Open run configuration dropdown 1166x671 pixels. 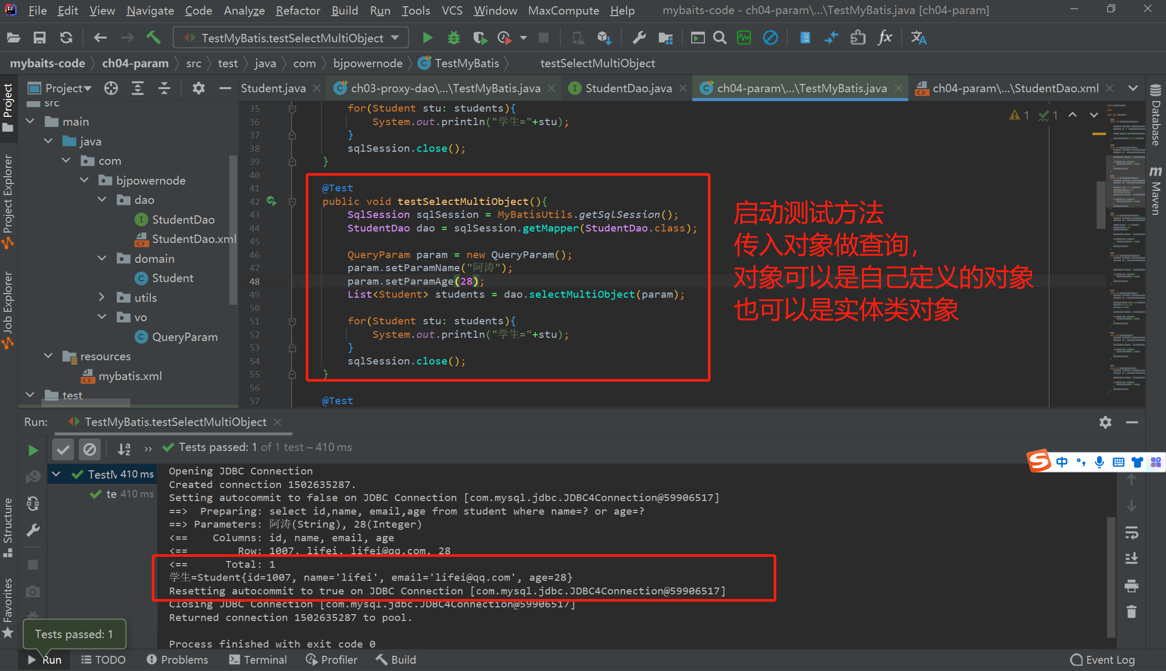pyautogui.click(x=395, y=38)
